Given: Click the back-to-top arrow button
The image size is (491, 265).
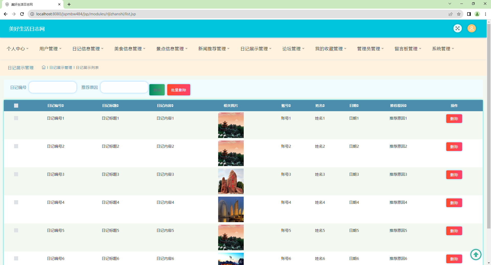Looking at the screenshot, I should [476, 255].
